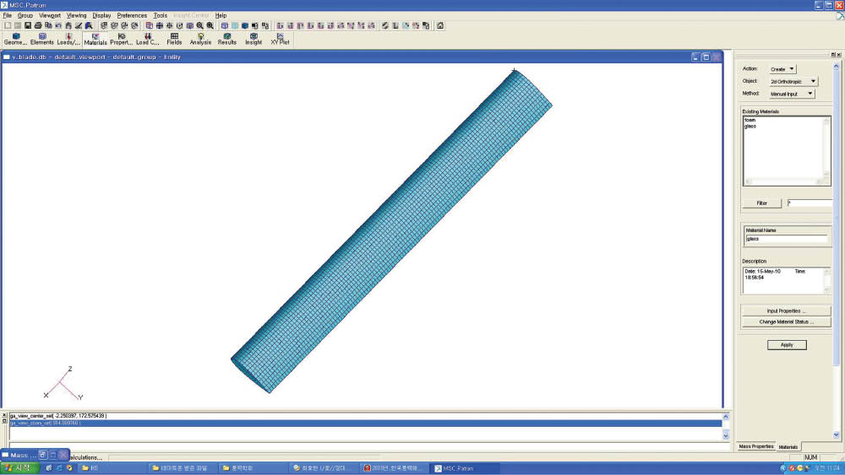This screenshot has width=845, height=475.
Task: Open the Geometry application icon
Action: tap(15, 38)
